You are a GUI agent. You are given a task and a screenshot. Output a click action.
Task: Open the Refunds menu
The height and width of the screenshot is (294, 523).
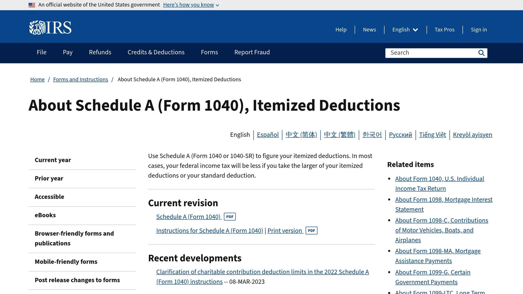[100, 52]
